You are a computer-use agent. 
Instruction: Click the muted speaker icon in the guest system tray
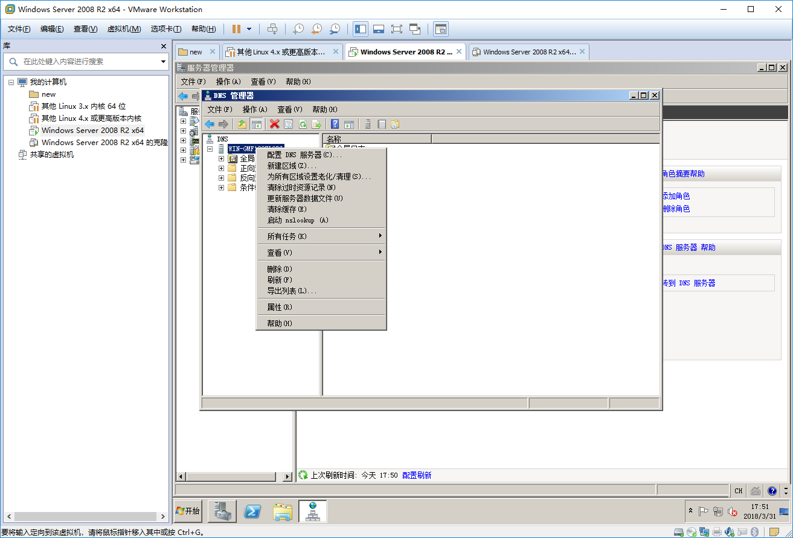click(x=732, y=512)
